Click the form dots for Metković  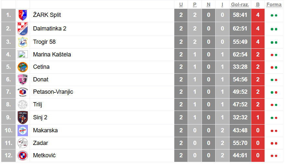pyautogui.click(x=274, y=156)
